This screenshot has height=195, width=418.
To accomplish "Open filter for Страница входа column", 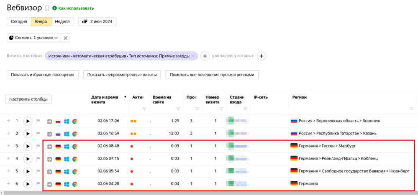I will (x=245, y=109).
